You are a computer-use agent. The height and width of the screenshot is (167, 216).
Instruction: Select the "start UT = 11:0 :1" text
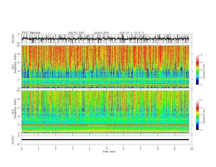tap(132, 33)
